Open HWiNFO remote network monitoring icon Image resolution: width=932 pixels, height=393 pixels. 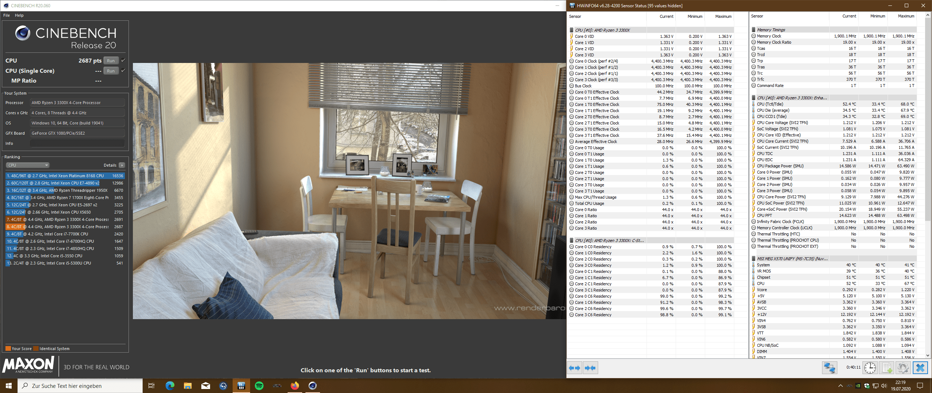829,368
